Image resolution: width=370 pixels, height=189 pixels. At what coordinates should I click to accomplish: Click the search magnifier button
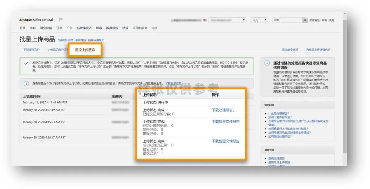tap(305, 20)
